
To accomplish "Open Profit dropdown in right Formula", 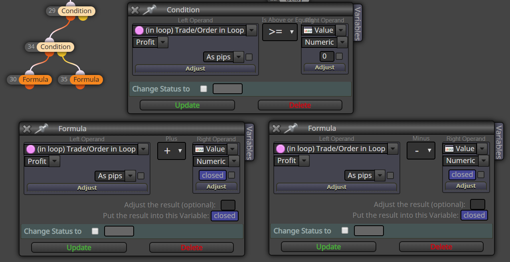I will click(x=304, y=161).
